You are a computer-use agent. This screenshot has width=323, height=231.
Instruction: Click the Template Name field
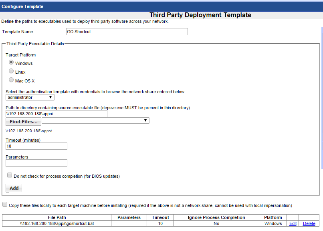[127, 32]
